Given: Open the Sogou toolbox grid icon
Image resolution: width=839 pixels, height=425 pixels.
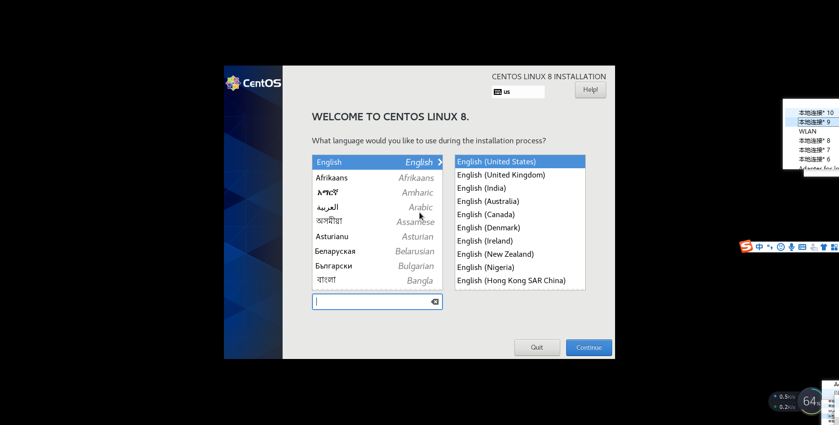Looking at the screenshot, I should [x=834, y=247].
